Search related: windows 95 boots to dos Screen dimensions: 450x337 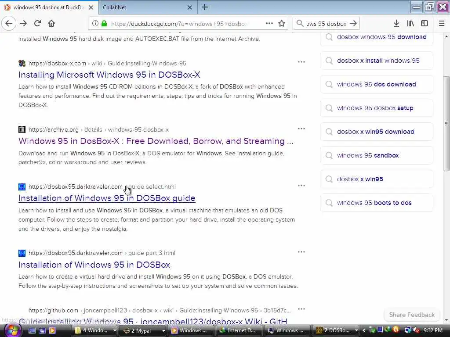tap(376, 203)
